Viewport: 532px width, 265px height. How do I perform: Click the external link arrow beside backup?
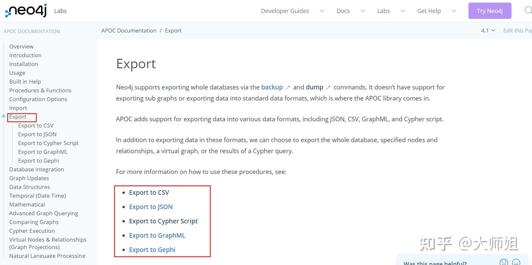288,87
